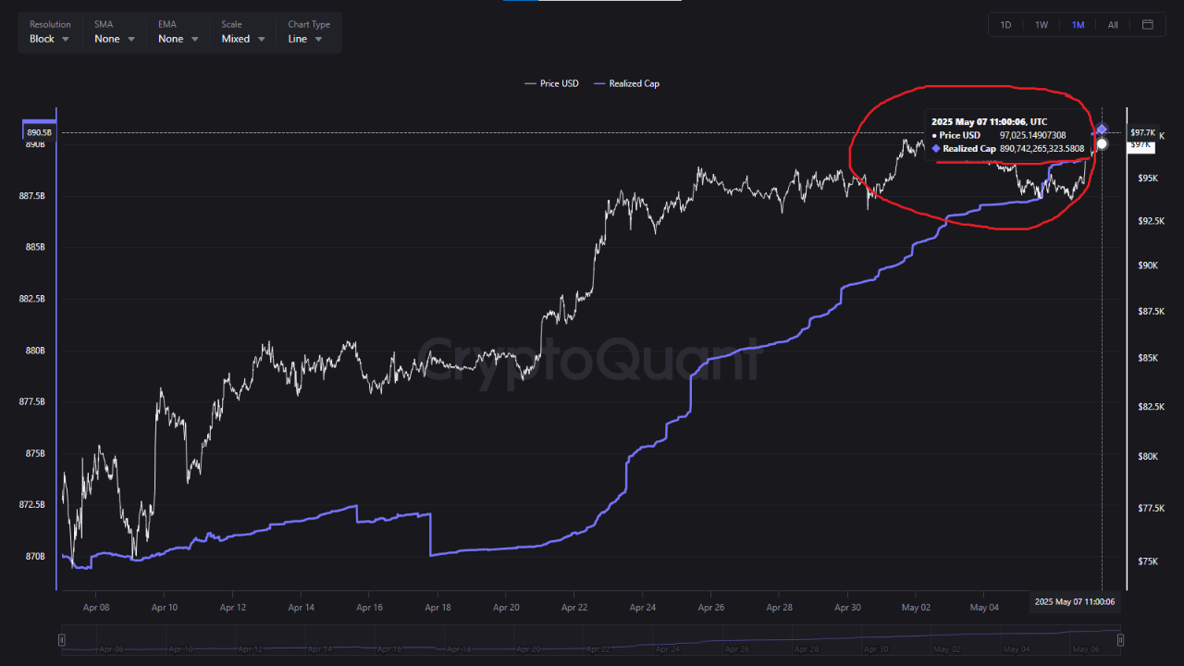The height and width of the screenshot is (666, 1184).
Task: Click the active 1M timeframe label
Action: pyautogui.click(x=1077, y=24)
